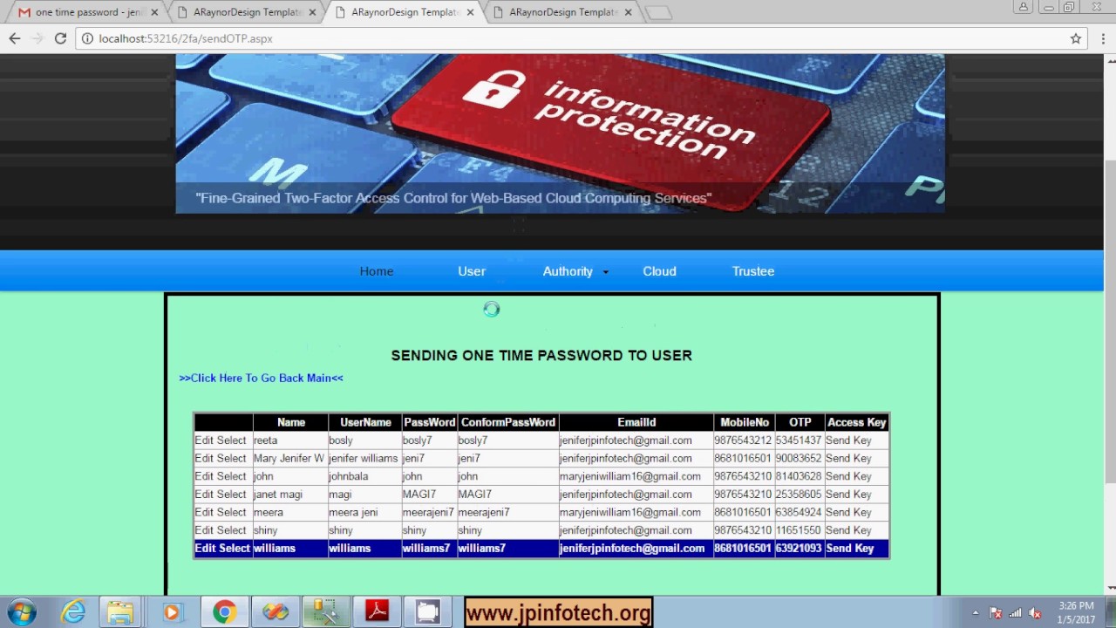Screen dimensions: 1116x628
Task: Click the address bar URL field
Action: click(x=575, y=38)
